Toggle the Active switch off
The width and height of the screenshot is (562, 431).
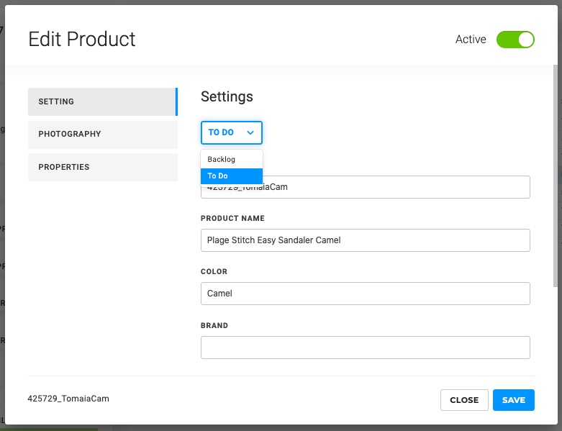click(x=515, y=40)
